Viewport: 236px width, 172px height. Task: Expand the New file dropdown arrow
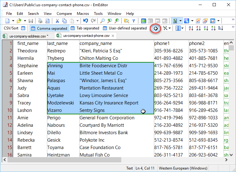13,21
